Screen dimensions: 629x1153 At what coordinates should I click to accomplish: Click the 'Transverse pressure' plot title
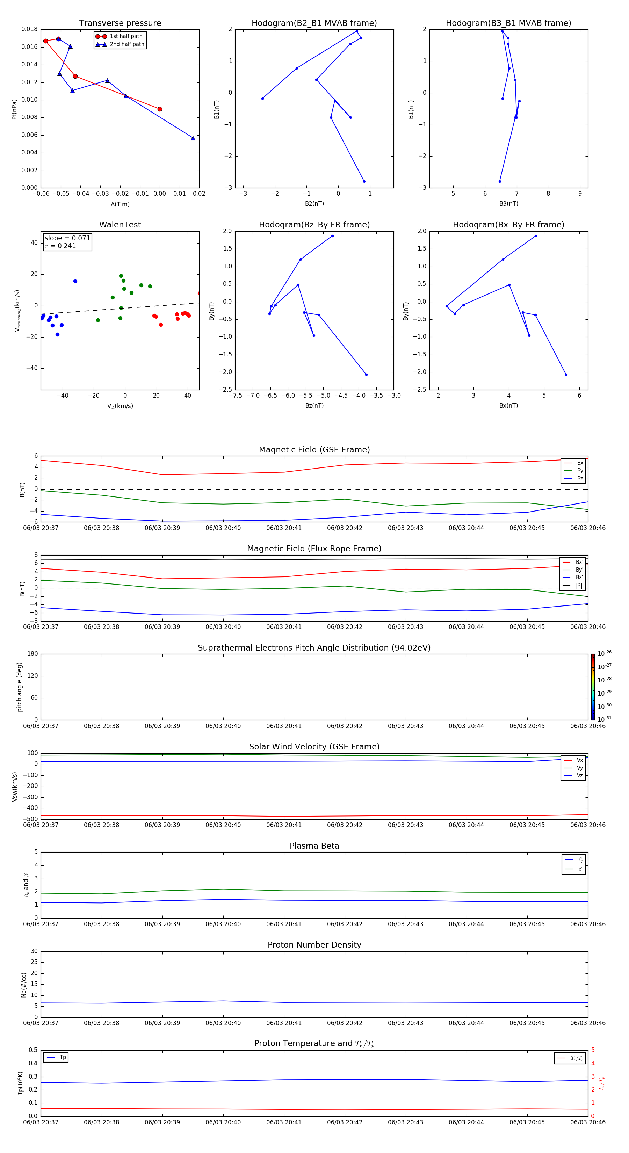coord(120,23)
